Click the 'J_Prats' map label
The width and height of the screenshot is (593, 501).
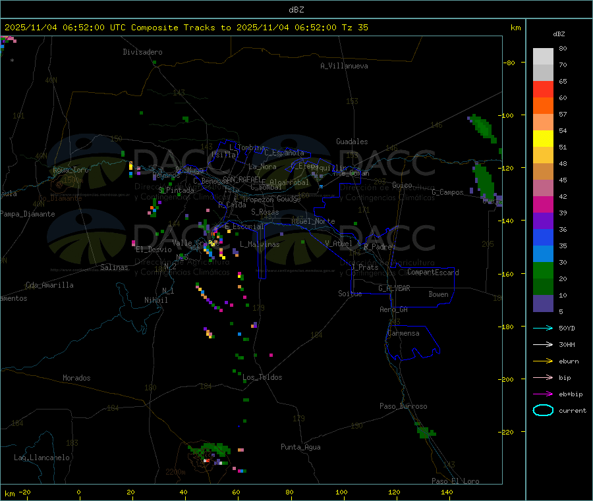[364, 267]
